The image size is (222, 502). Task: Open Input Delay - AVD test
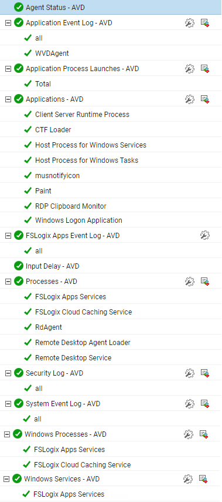(52, 266)
